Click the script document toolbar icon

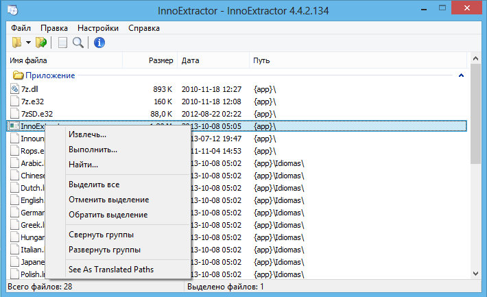click(62, 43)
